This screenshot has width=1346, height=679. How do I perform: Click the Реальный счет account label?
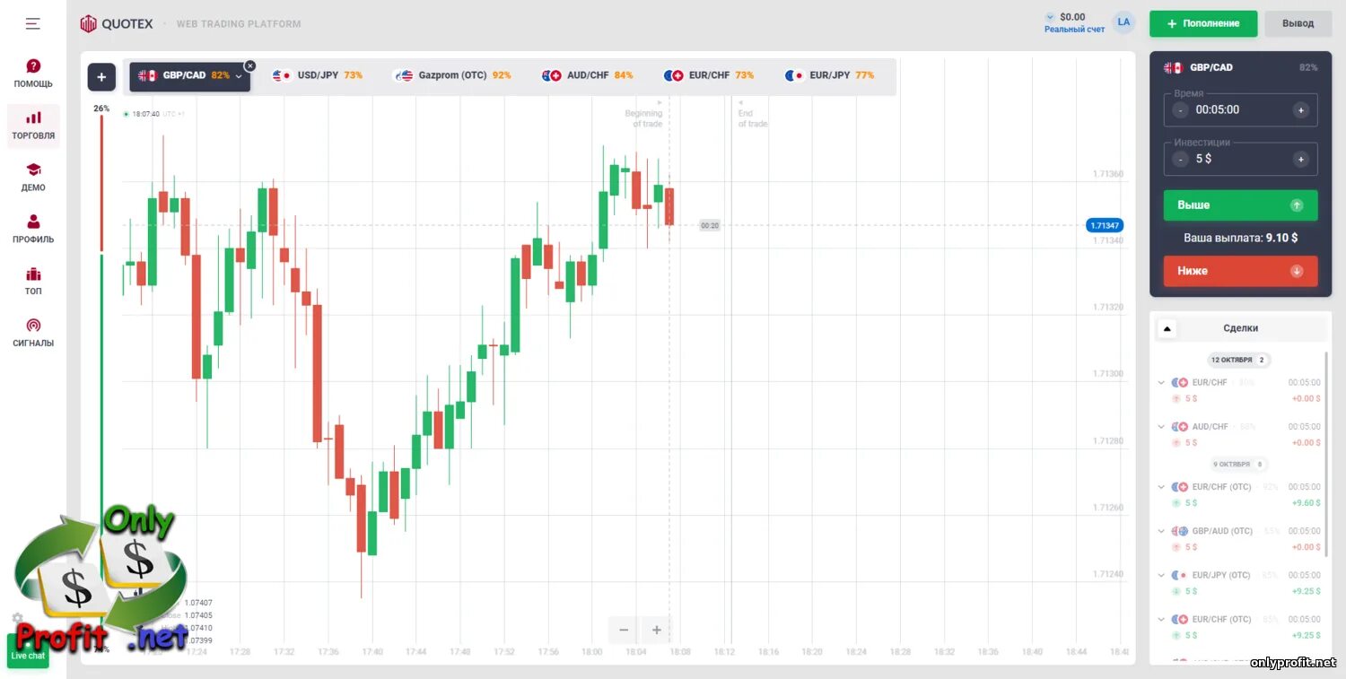pos(1074,30)
